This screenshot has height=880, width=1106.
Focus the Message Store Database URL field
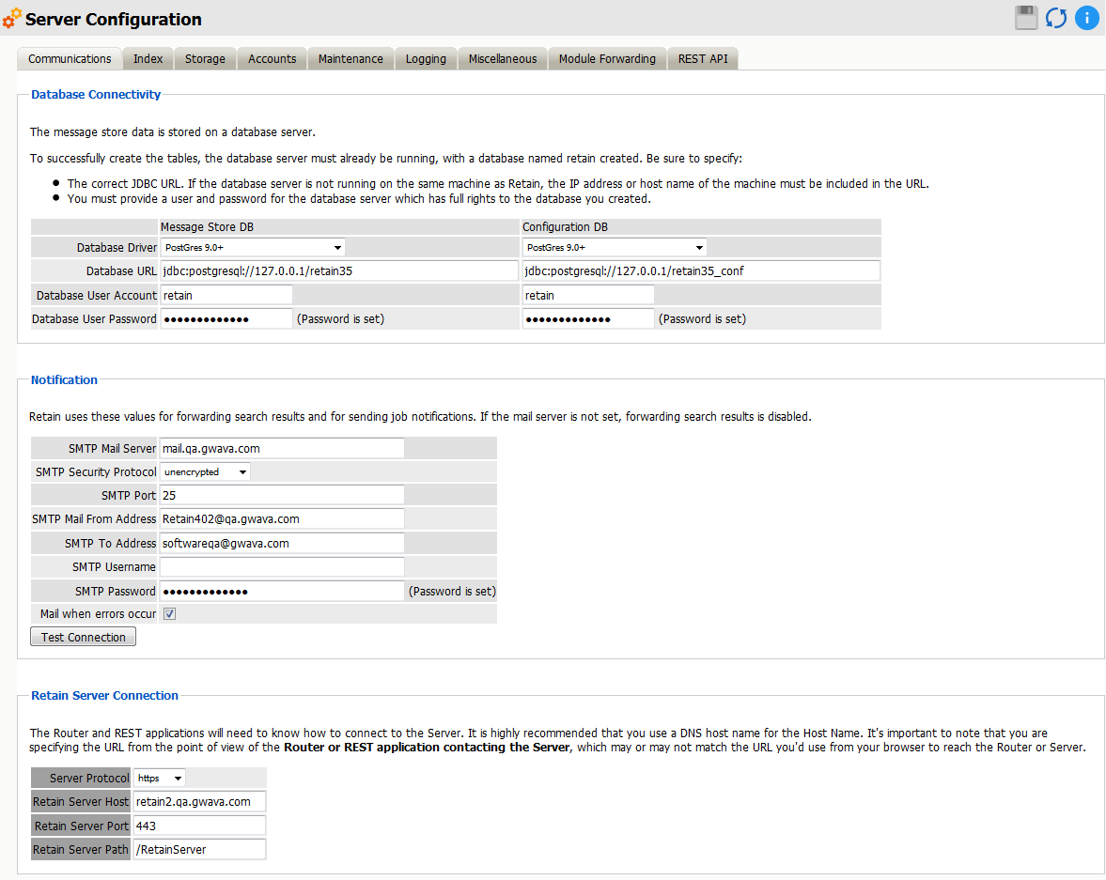tap(338, 271)
